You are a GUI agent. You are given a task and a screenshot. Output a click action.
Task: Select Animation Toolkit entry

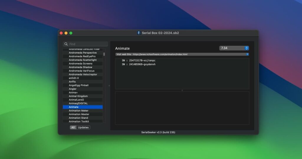[x=83, y=122]
